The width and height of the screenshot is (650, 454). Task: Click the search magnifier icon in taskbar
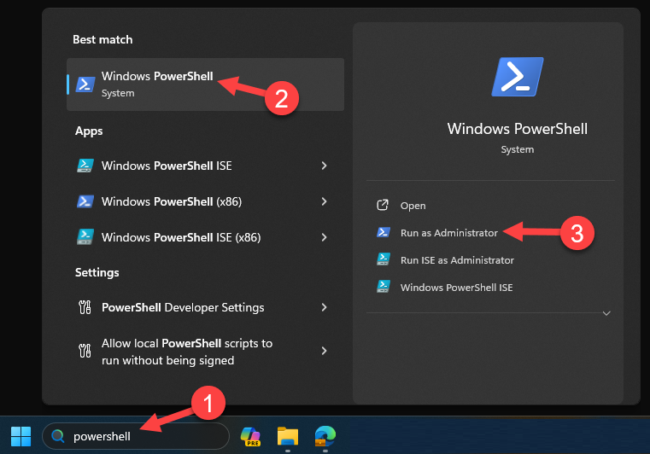(x=57, y=436)
